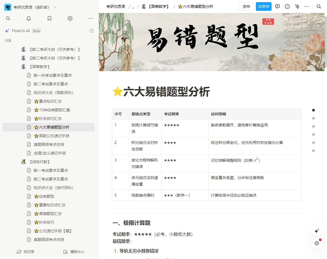Open the help question-mark button

[317, 243]
